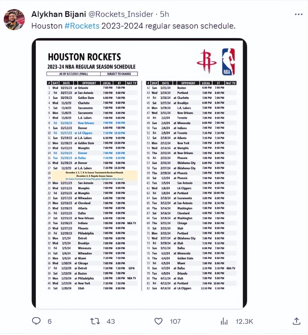
Task: Click the reply speech bubble icon
Action: (36, 321)
